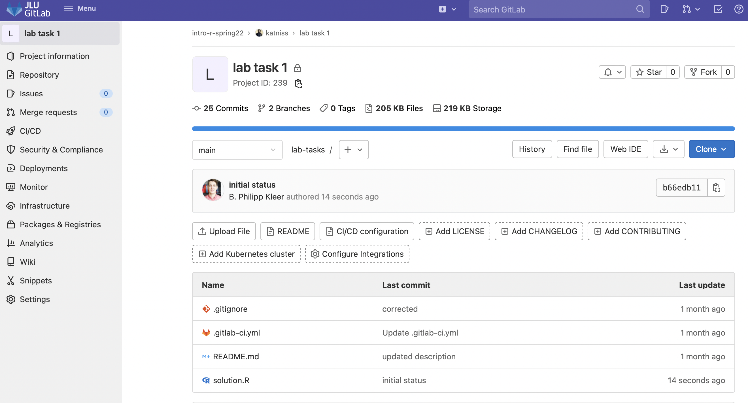Open the Web IDE button

click(626, 149)
